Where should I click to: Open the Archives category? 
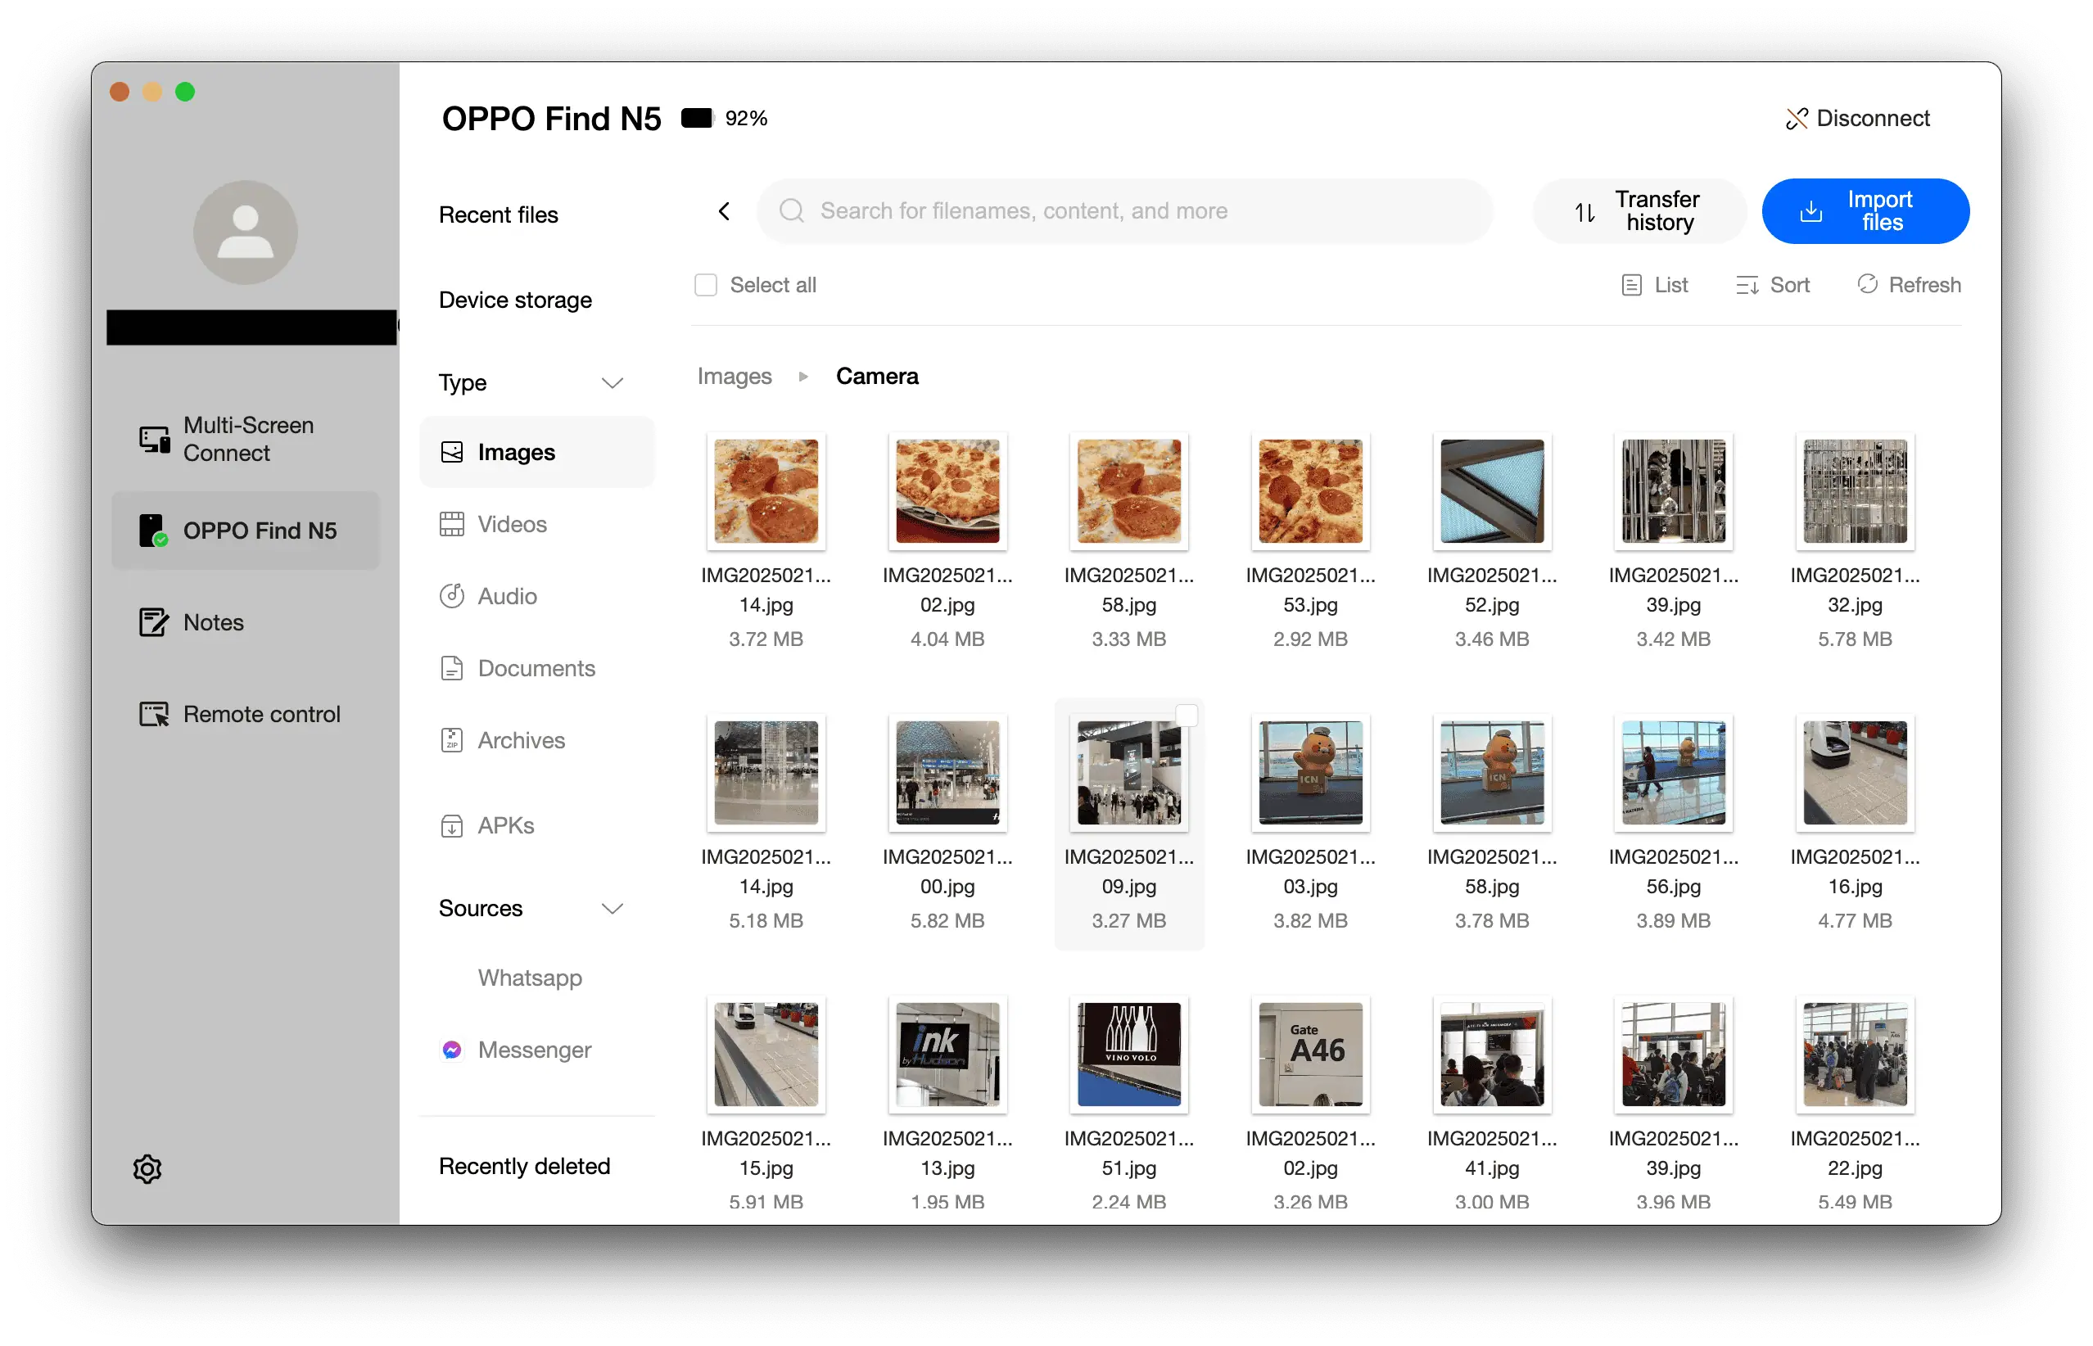pos(520,740)
